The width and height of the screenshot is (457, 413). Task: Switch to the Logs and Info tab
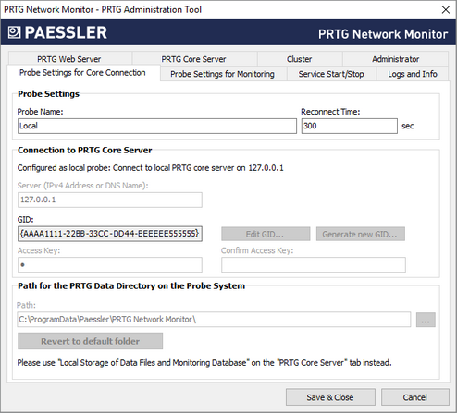pos(413,74)
